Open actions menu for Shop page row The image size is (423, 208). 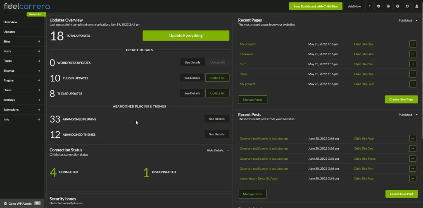pyautogui.click(x=413, y=74)
